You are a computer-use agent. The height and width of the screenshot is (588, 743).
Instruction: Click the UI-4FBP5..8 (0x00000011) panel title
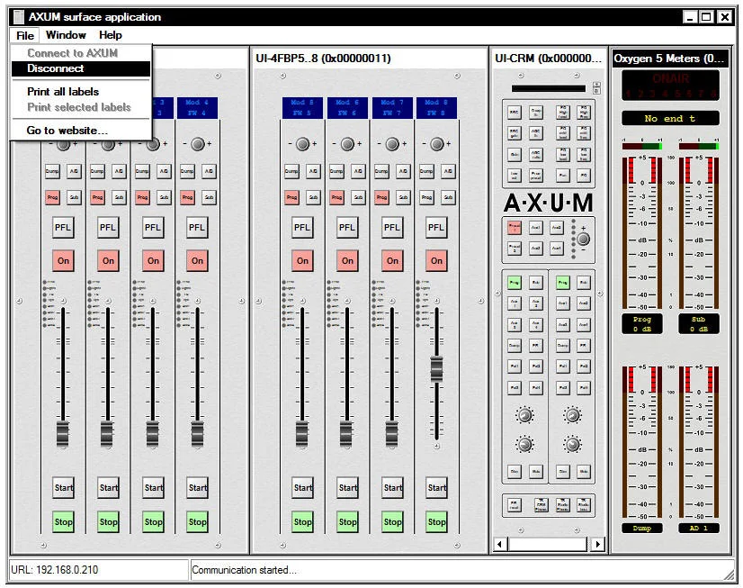click(323, 59)
